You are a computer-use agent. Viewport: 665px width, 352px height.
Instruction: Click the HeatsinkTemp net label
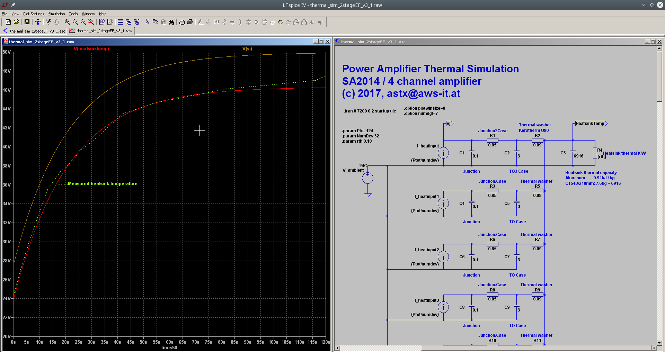tap(591, 124)
